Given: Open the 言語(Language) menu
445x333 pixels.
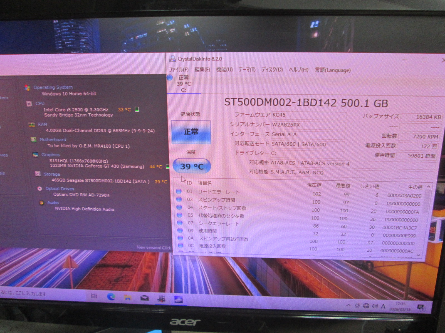Looking at the screenshot, I should coord(333,70).
